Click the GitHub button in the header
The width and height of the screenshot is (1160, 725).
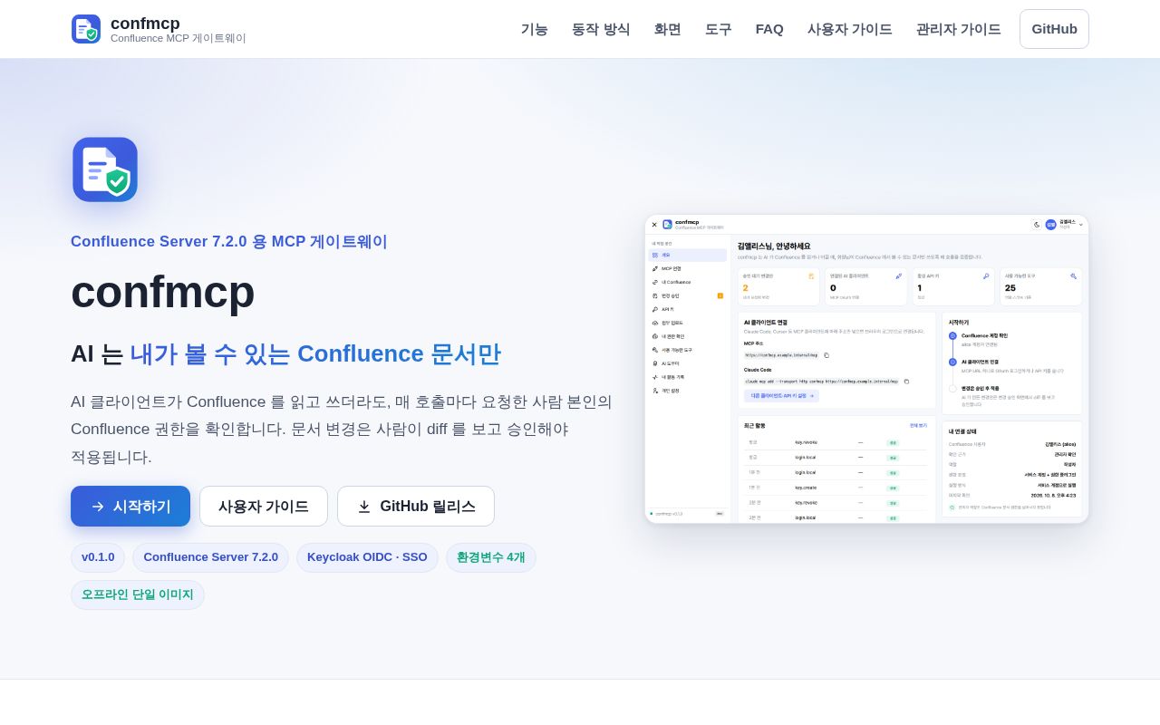pos(1054,29)
